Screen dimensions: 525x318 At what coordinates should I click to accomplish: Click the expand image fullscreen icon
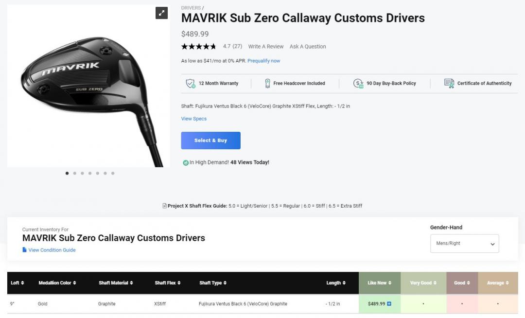161,13
